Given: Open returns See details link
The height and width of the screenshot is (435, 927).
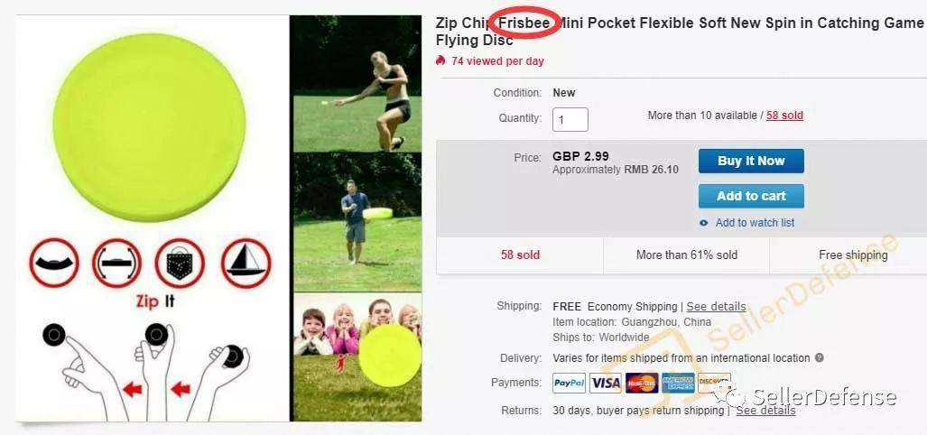Looking at the screenshot, I should click(765, 410).
